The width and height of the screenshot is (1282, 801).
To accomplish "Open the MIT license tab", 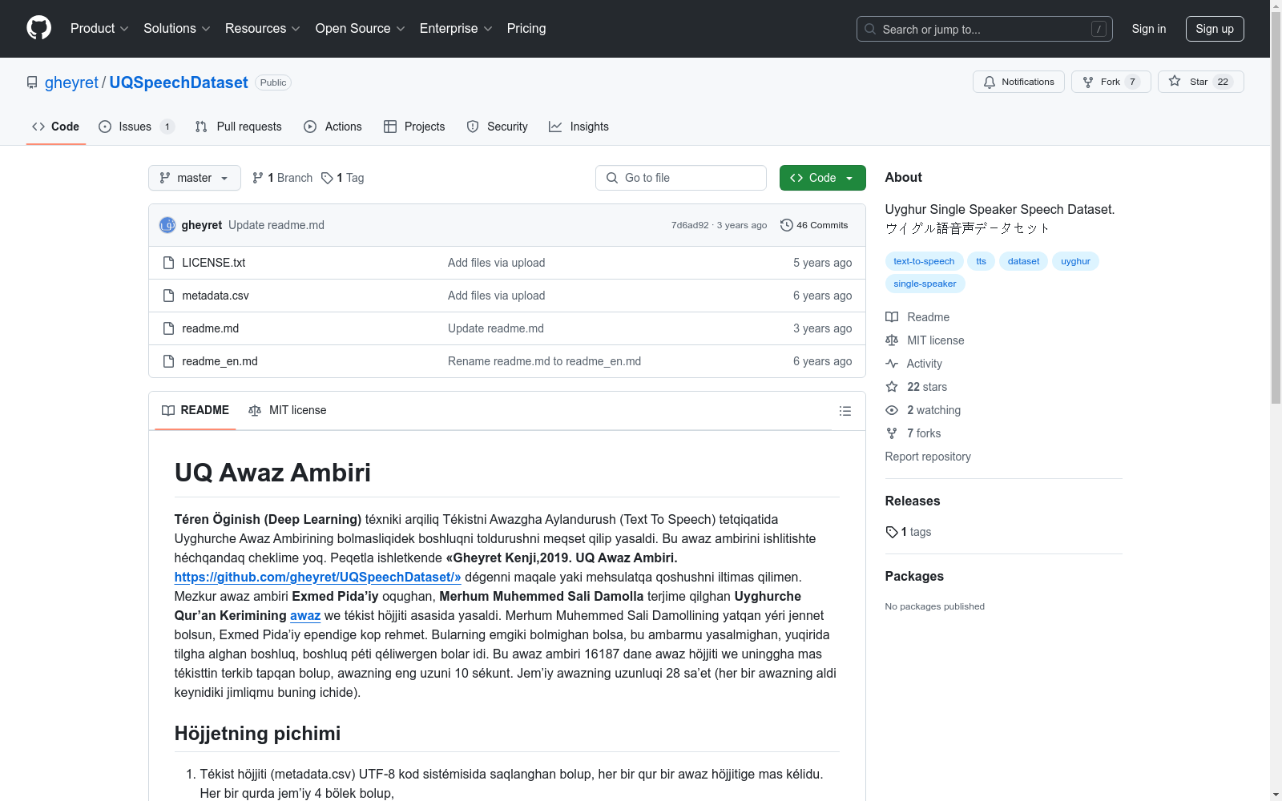I will 288,410.
